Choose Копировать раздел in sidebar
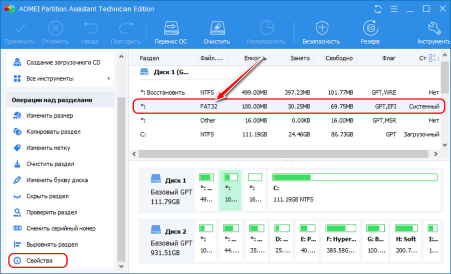This screenshot has width=451, height=274. pos(53,132)
